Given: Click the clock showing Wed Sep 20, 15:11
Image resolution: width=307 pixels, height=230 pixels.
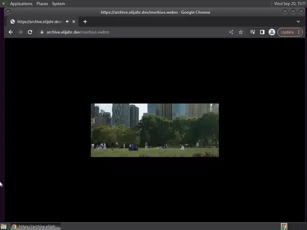Looking at the screenshot, I should pyautogui.click(x=290, y=4).
